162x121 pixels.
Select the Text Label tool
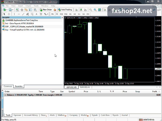(x=41, y=14)
